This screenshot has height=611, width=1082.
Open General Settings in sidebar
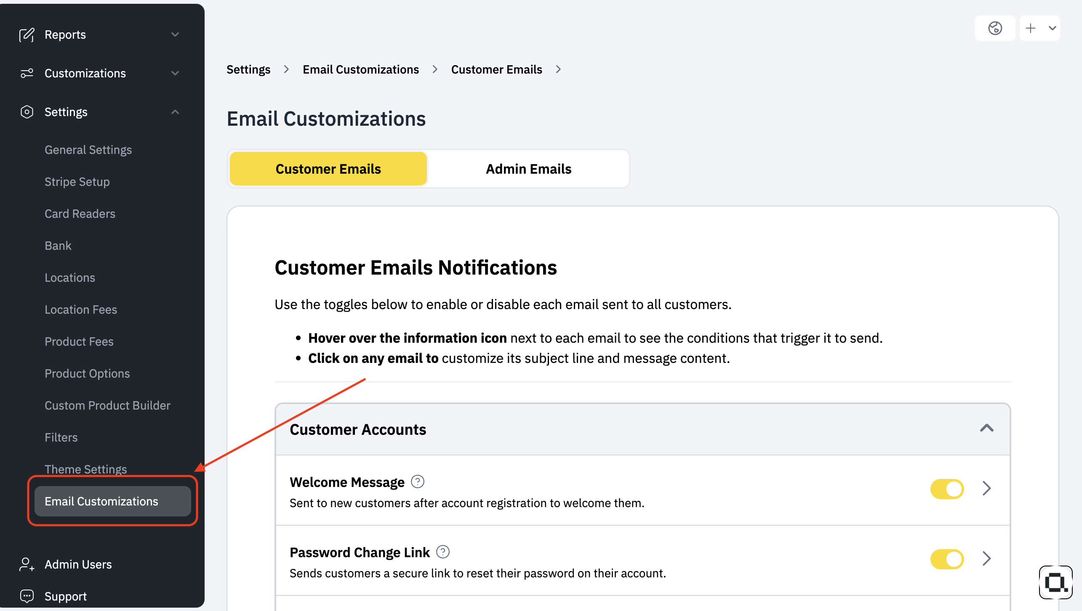88,150
